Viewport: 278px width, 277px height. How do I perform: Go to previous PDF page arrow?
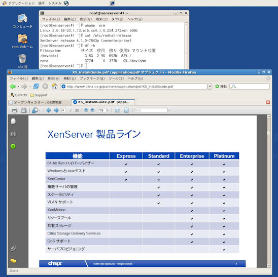(48, 110)
